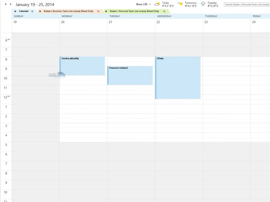Switch to Radan's Personal Tasks tab
Screen dimensions: 270x202
click(134, 11)
